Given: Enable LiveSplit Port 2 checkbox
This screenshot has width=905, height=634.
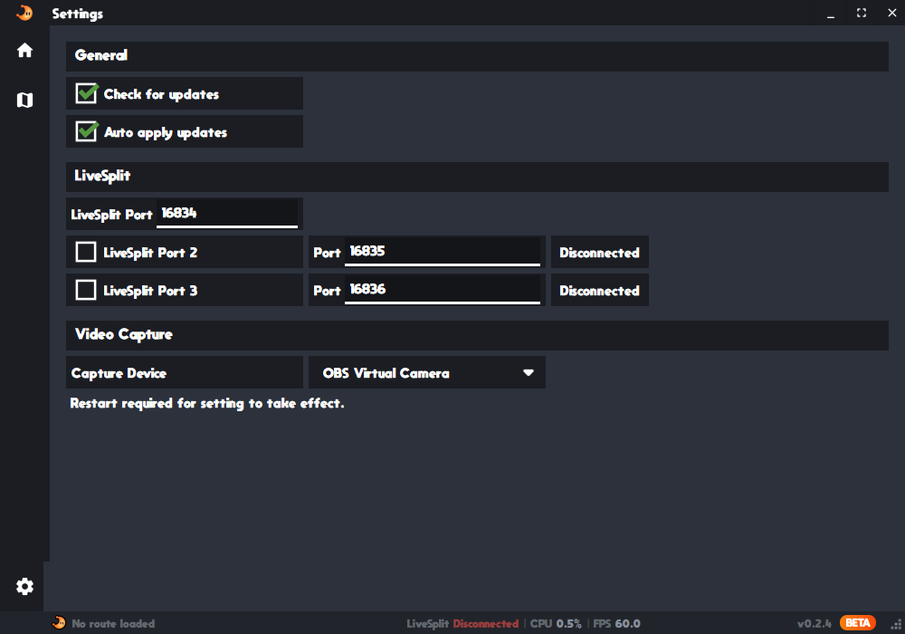Looking at the screenshot, I should point(86,252).
